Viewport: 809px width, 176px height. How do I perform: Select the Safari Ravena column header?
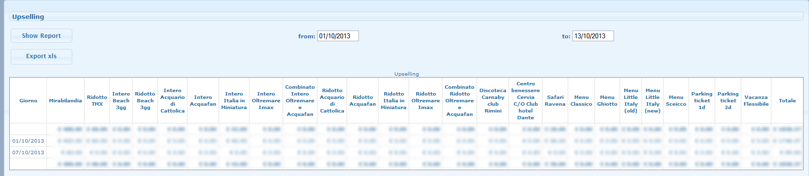[x=555, y=100]
